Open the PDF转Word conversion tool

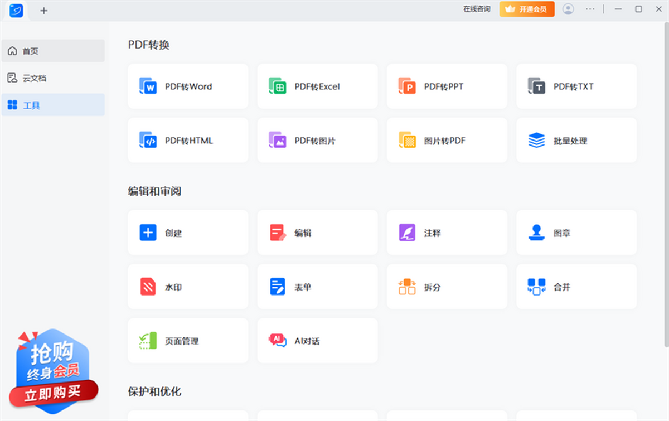(188, 86)
